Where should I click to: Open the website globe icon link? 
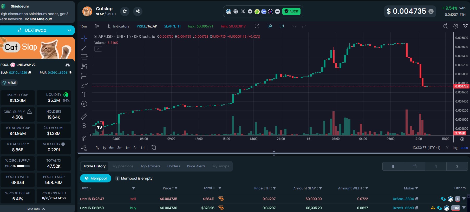[x=236, y=11]
